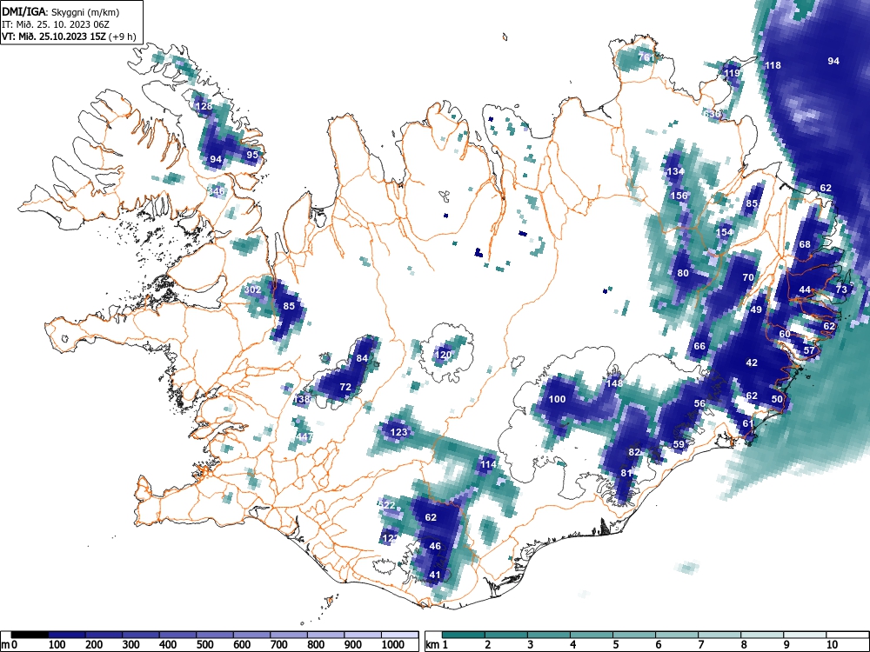Click the visibility value '134' on the map
Image resolution: width=870 pixels, height=652 pixels.
coord(675,171)
